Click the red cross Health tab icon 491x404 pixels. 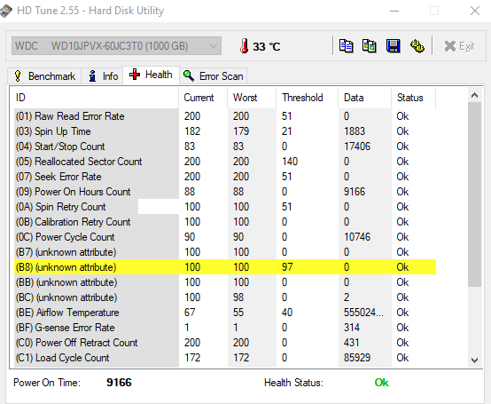click(135, 75)
